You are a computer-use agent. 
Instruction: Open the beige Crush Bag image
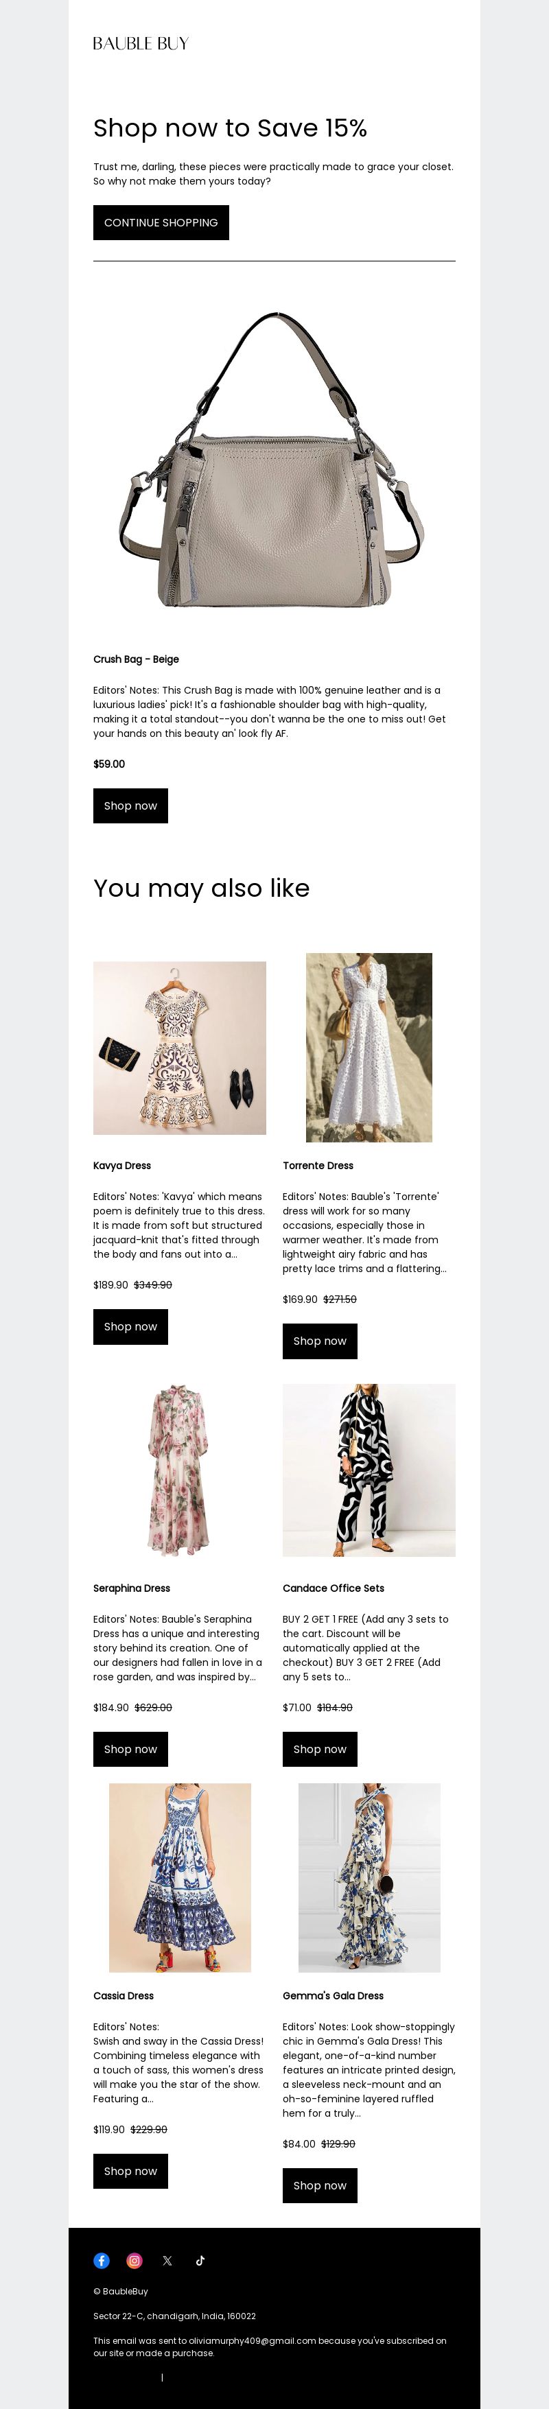274,458
